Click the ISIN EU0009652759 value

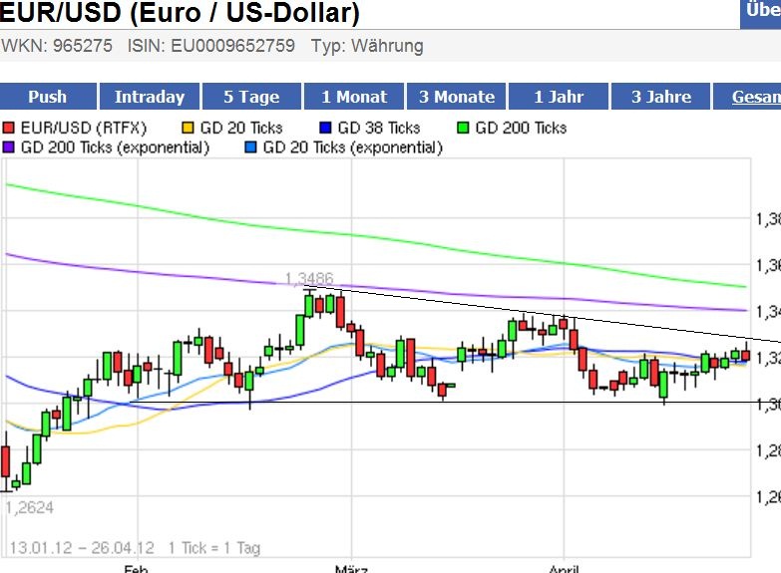pyautogui.click(x=233, y=46)
